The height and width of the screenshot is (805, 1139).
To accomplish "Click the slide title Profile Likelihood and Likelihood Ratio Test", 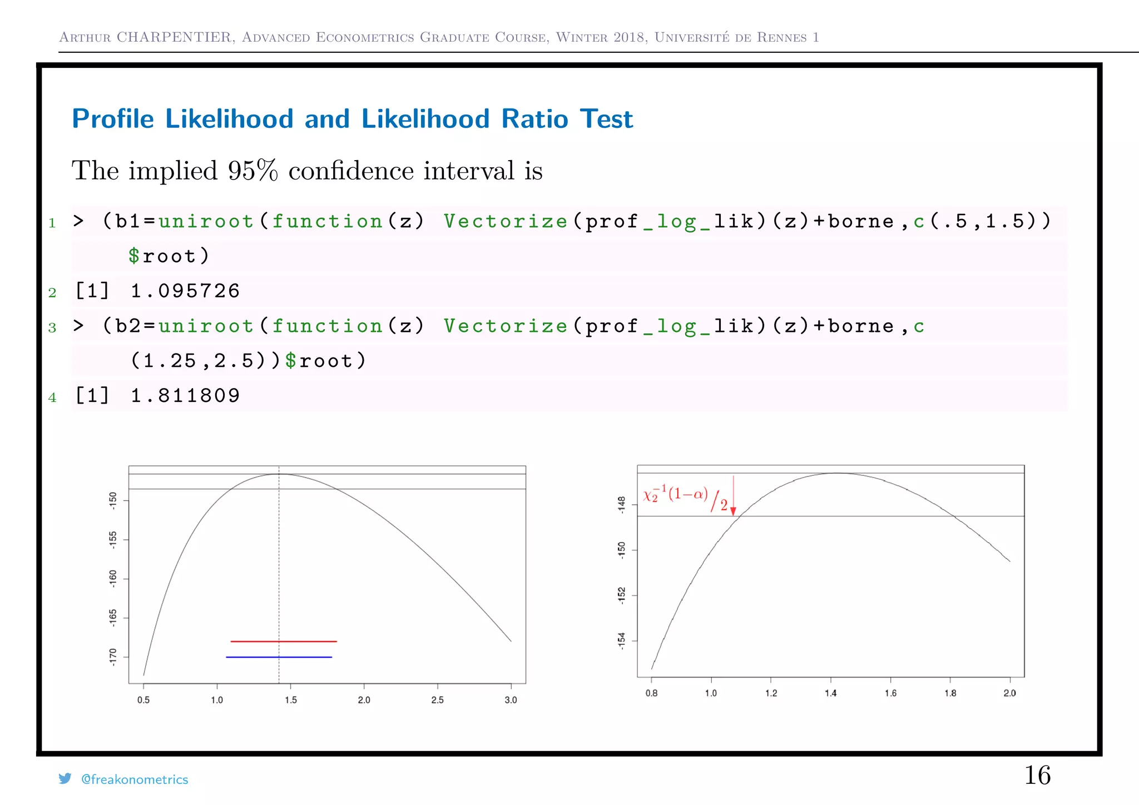I will (x=353, y=118).
